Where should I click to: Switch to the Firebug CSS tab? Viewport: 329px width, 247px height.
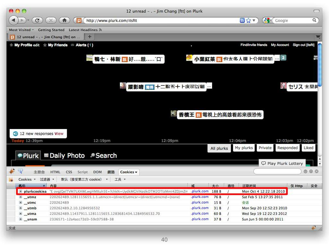tap(69, 172)
